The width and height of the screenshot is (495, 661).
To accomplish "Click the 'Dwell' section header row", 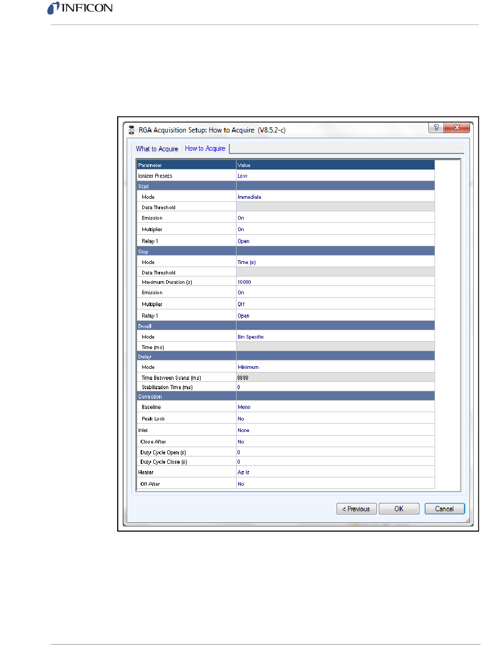I will tap(286, 326).
